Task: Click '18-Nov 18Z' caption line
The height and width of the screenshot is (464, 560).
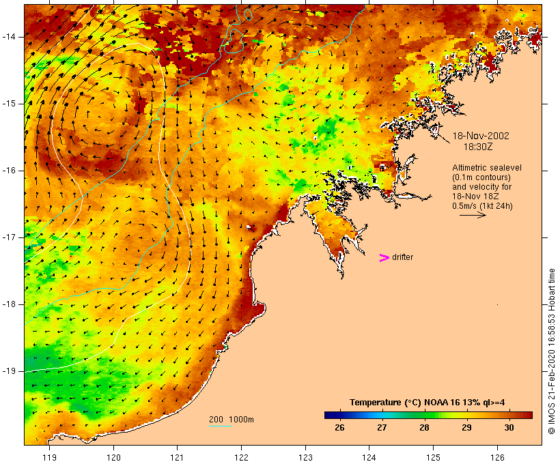Action: click(x=475, y=197)
